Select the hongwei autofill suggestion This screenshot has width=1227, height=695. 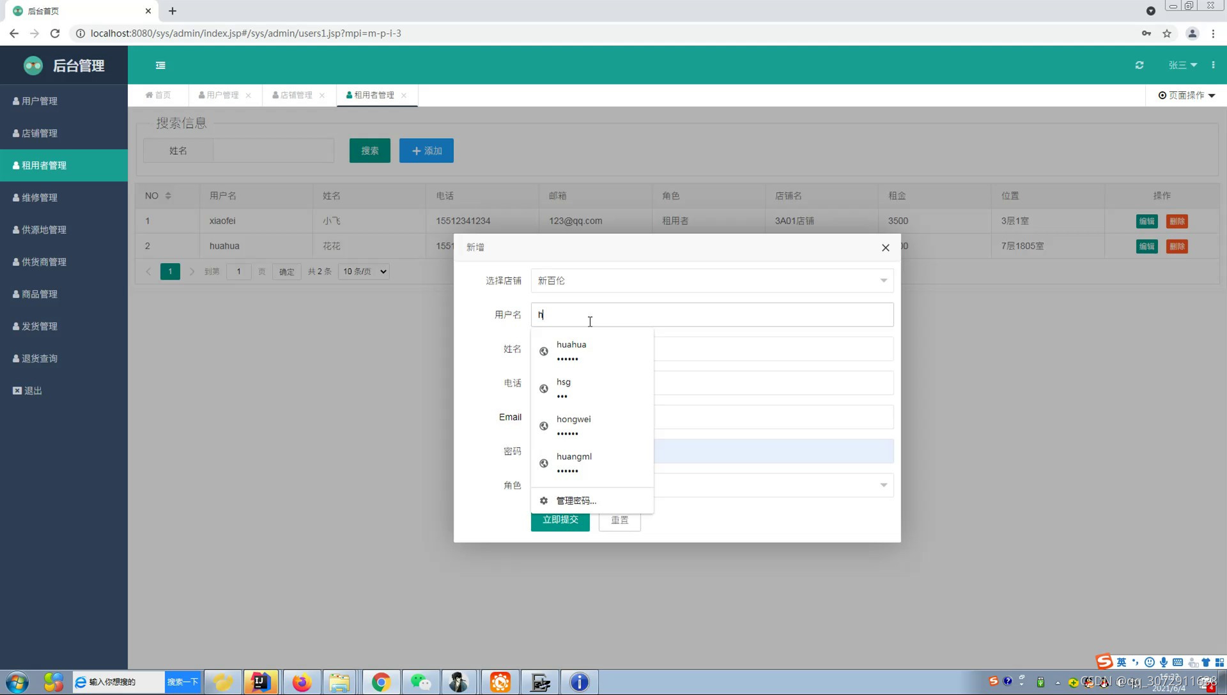592,425
